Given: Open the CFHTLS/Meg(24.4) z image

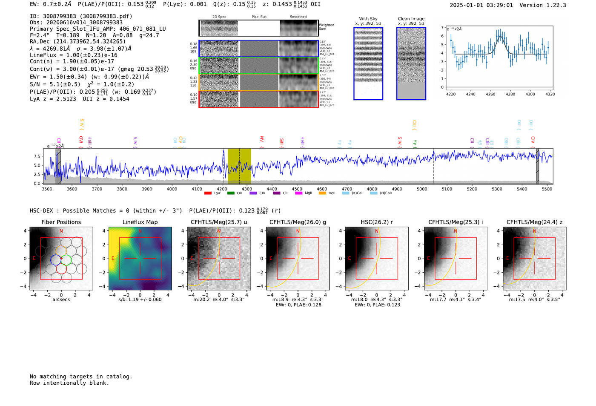Looking at the screenshot, I should click(x=534, y=258).
